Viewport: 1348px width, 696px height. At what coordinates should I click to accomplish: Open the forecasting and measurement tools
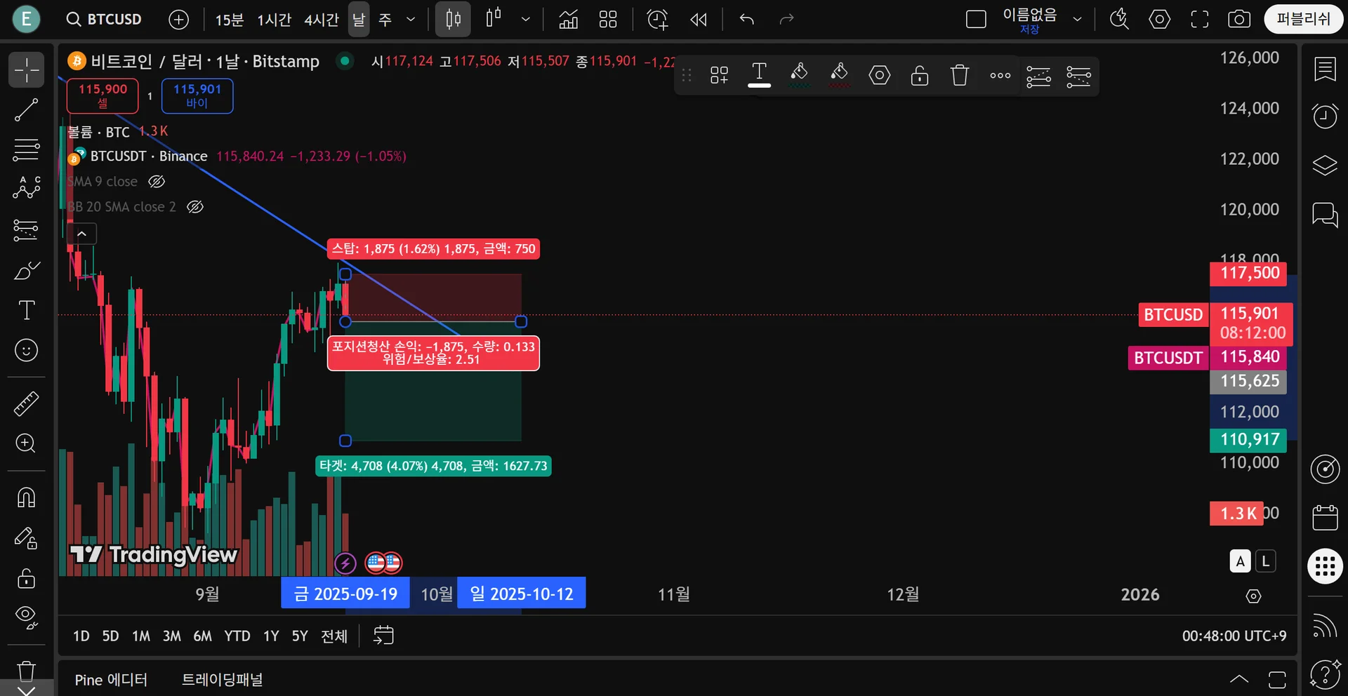tap(27, 229)
